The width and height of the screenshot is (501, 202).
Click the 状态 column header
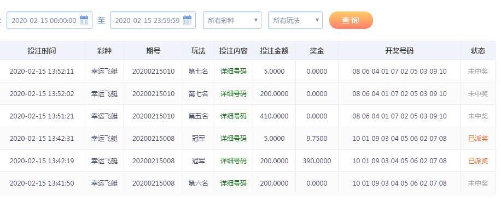click(x=478, y=51)
